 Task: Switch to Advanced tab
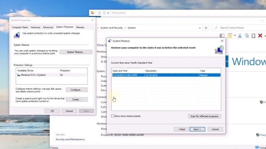pos(48,27)
